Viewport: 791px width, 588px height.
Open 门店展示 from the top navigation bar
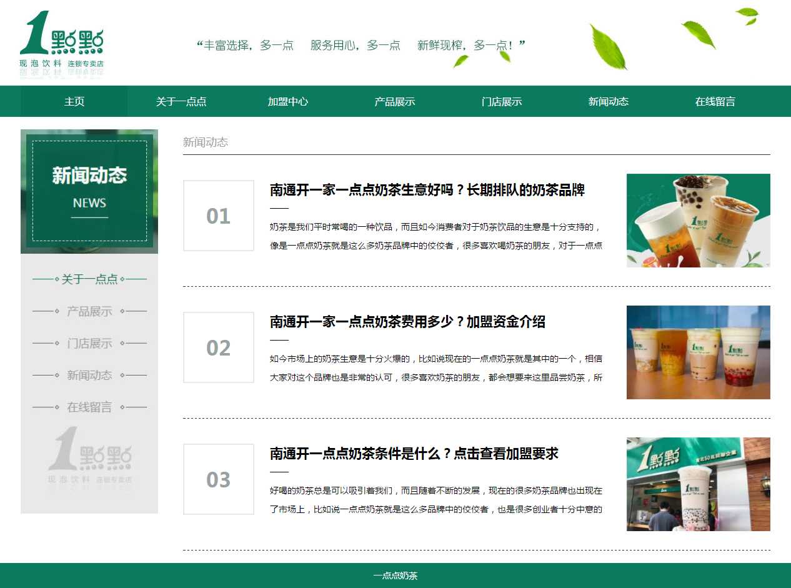(x=502, y=101)
